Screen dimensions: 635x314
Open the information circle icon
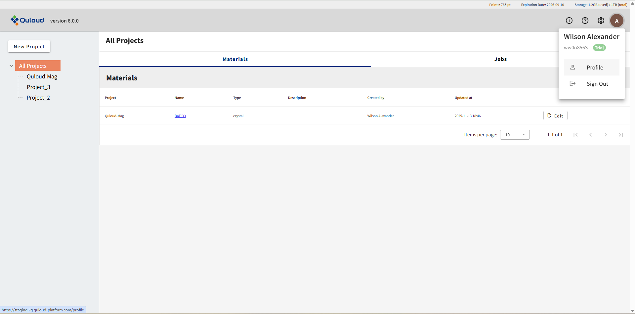569,21
